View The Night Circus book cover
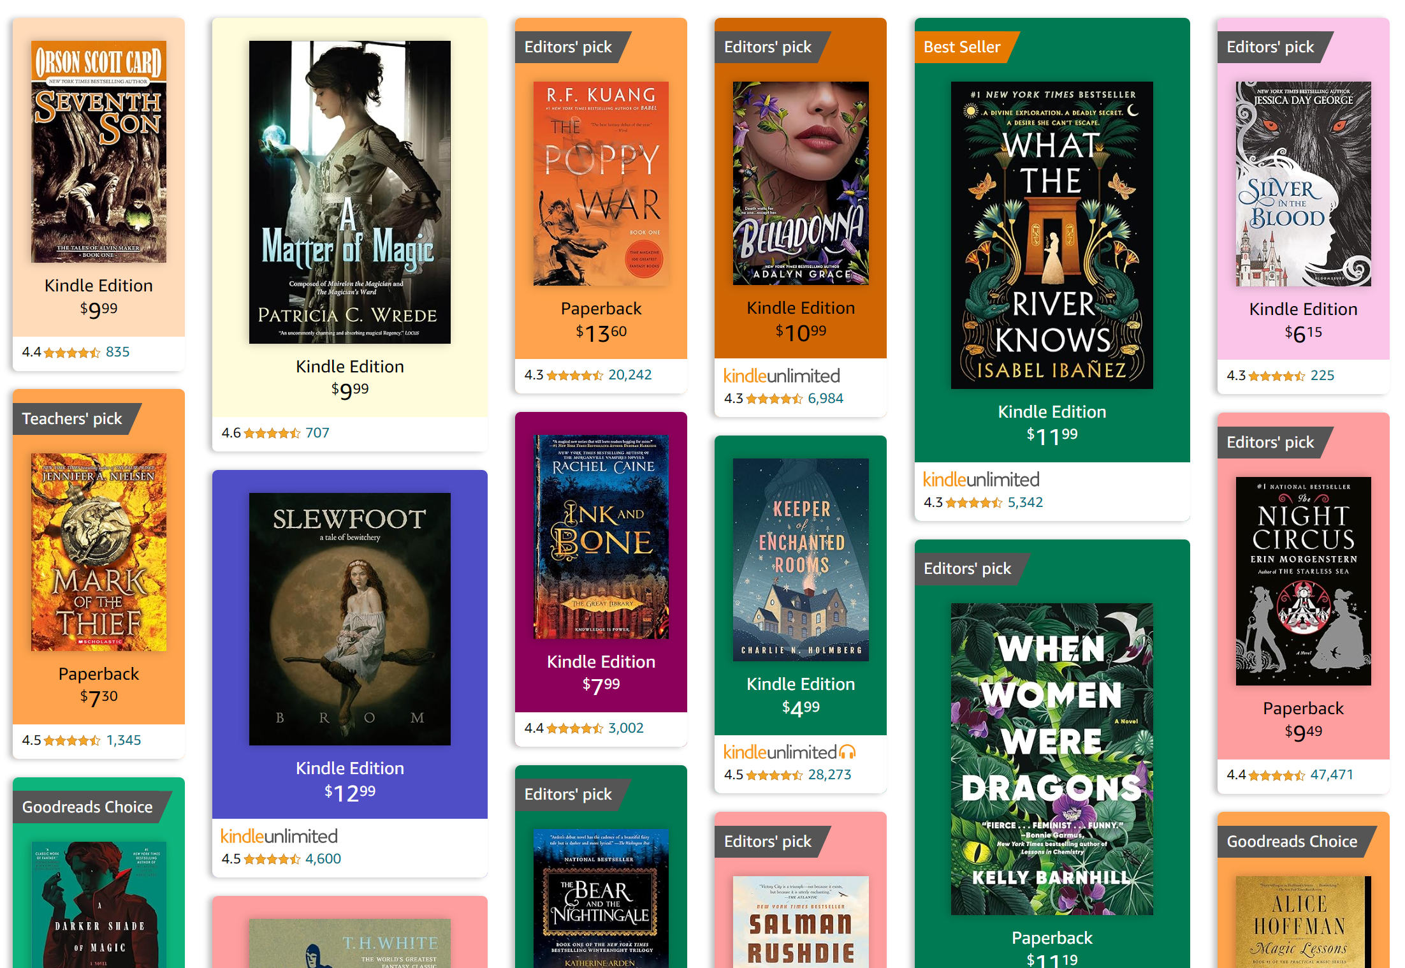The height and width of the screenshot is (968, 1405). [x=1304, y=581]
